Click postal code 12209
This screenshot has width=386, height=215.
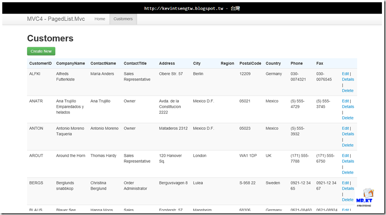click(245, 73)
